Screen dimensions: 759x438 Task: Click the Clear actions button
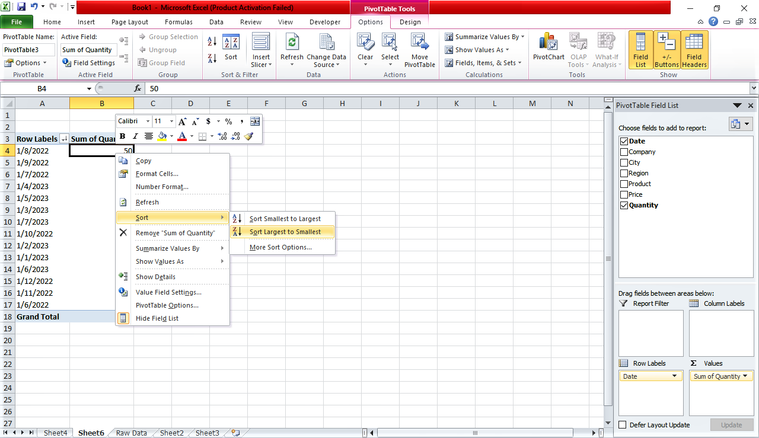pos(365,50)
